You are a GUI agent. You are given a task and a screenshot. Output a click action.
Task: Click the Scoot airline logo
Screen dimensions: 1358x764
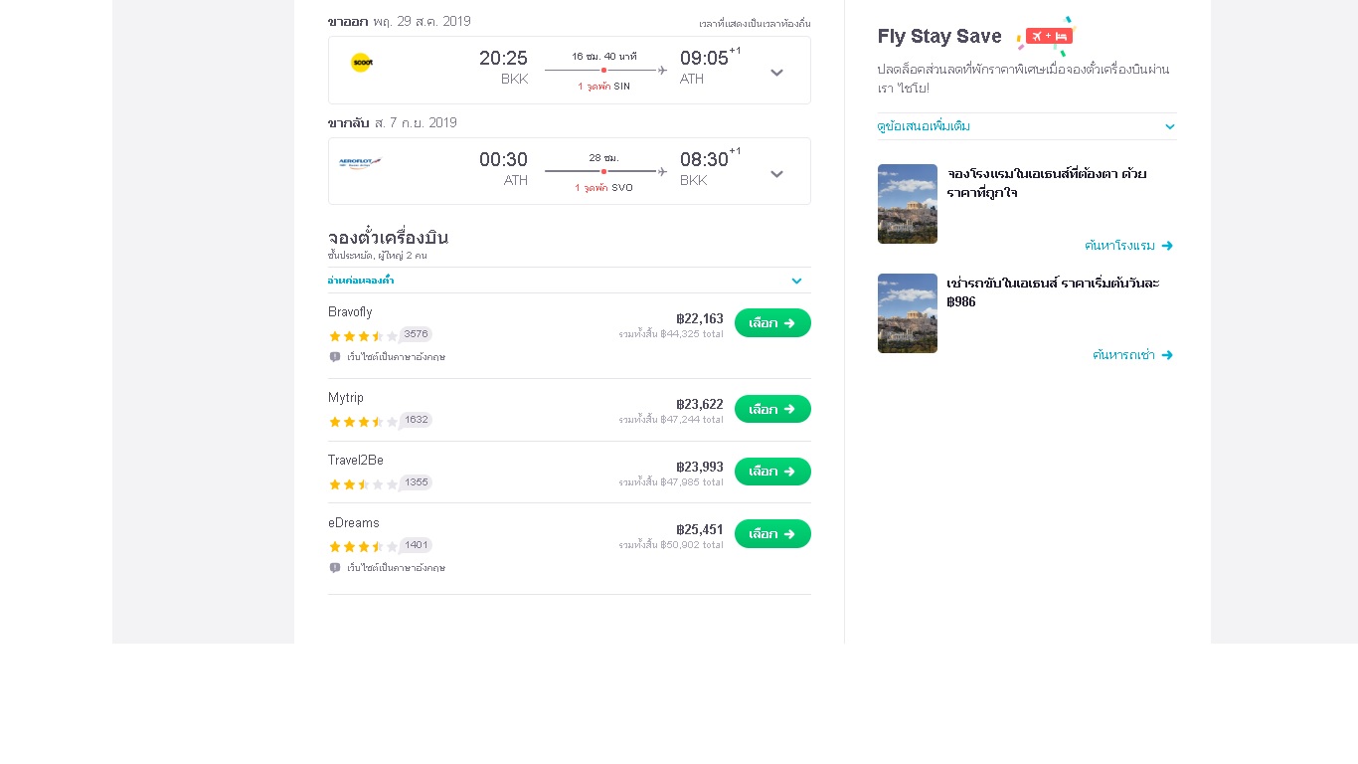click(362, 63)
